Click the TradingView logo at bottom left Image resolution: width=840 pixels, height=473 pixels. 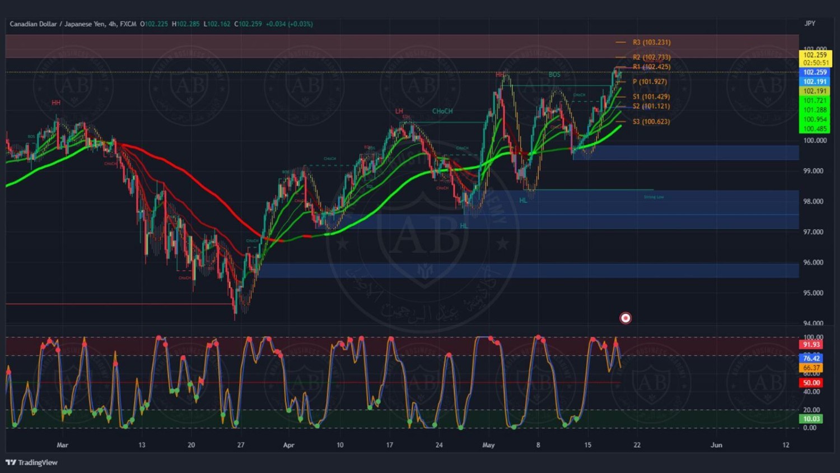pos(31,462)
